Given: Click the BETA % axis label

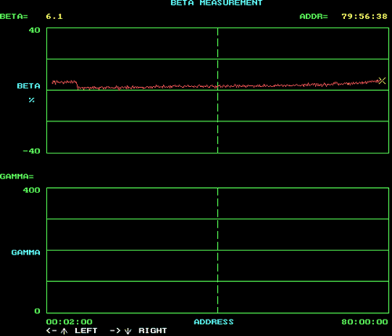Looking at the screenshot, I should (x=29, y=92).
